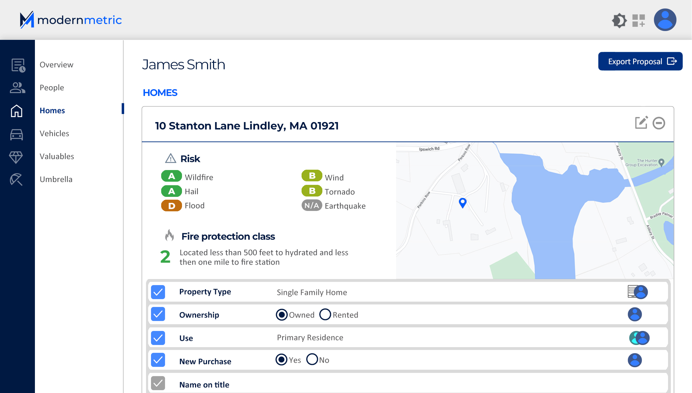Click the blue map location pin
This screenshot has height=393, width=692.
462,202
